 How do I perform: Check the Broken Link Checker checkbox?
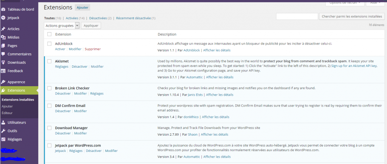click(49, 88)
